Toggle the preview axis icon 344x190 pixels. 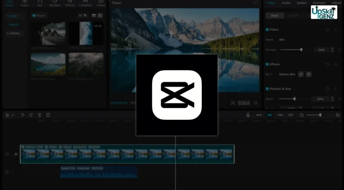click(x=291, y=115)
